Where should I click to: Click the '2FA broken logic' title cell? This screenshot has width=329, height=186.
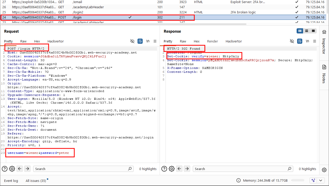pyautogui.click(x=243, y=12)
